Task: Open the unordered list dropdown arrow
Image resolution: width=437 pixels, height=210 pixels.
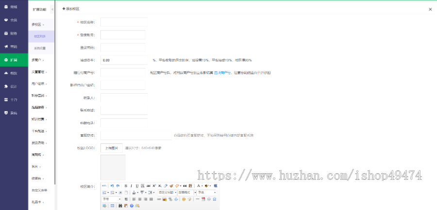Action: pos(116,193)
